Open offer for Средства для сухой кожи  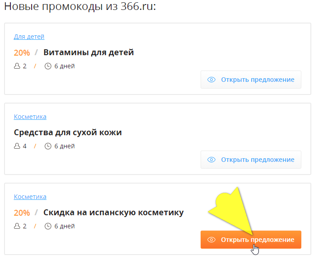coord(251,160)
